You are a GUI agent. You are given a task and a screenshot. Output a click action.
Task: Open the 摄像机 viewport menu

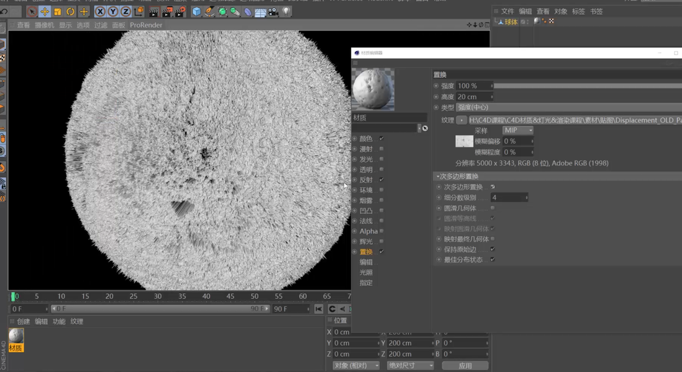click(44, 25)
